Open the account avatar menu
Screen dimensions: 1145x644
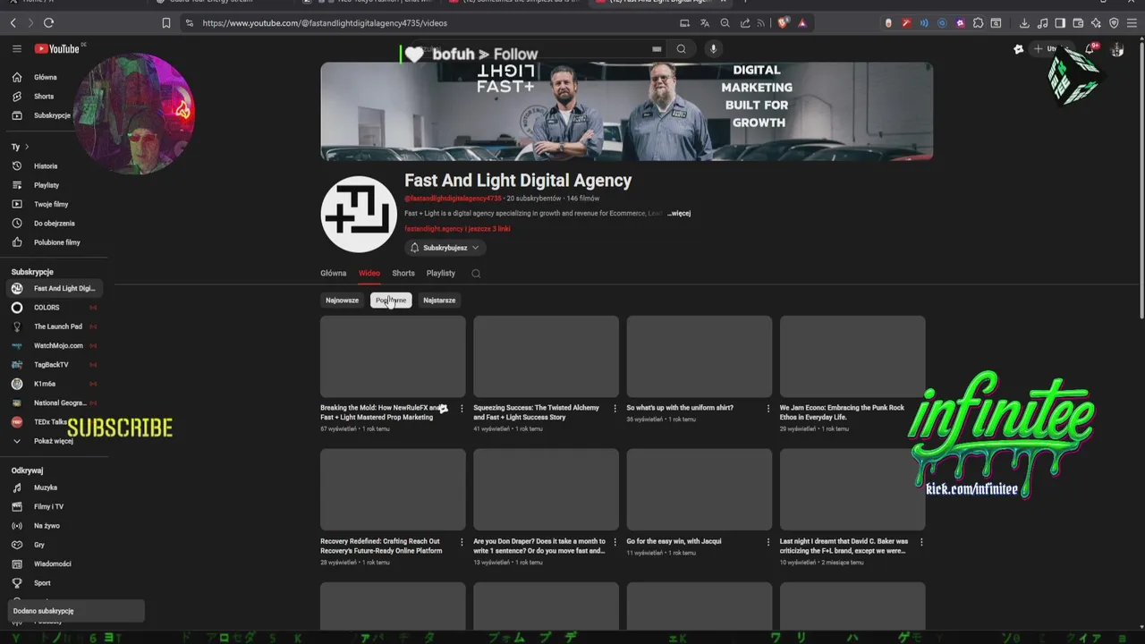tap(1117, 49)
